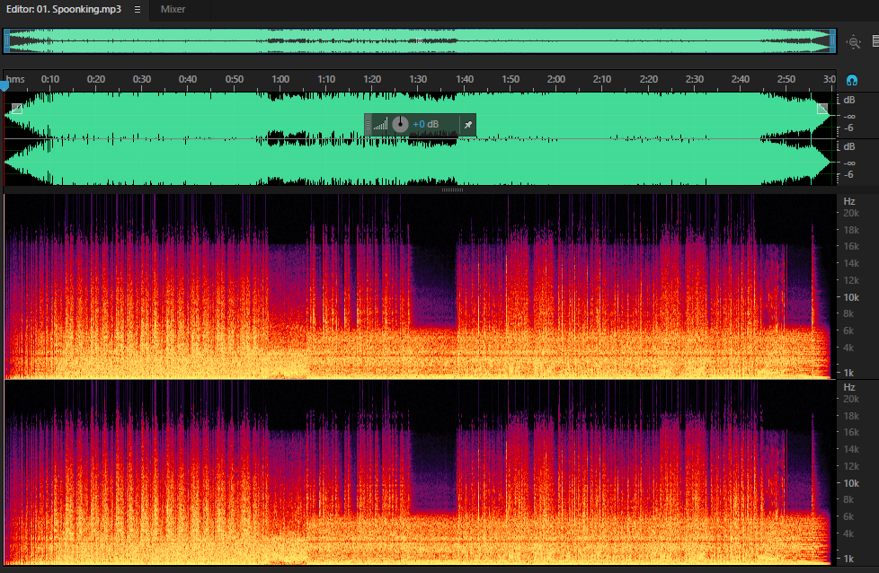Click the overview waveform navigator bar
879x573 pixels.
[420, 41]
